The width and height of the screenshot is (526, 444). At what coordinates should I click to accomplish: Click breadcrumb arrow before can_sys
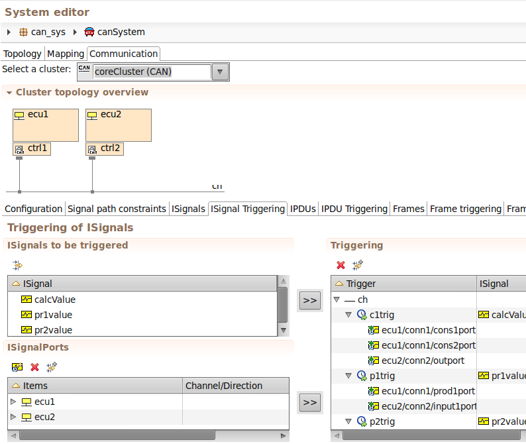pyautogui.click(x=9, y=32)
